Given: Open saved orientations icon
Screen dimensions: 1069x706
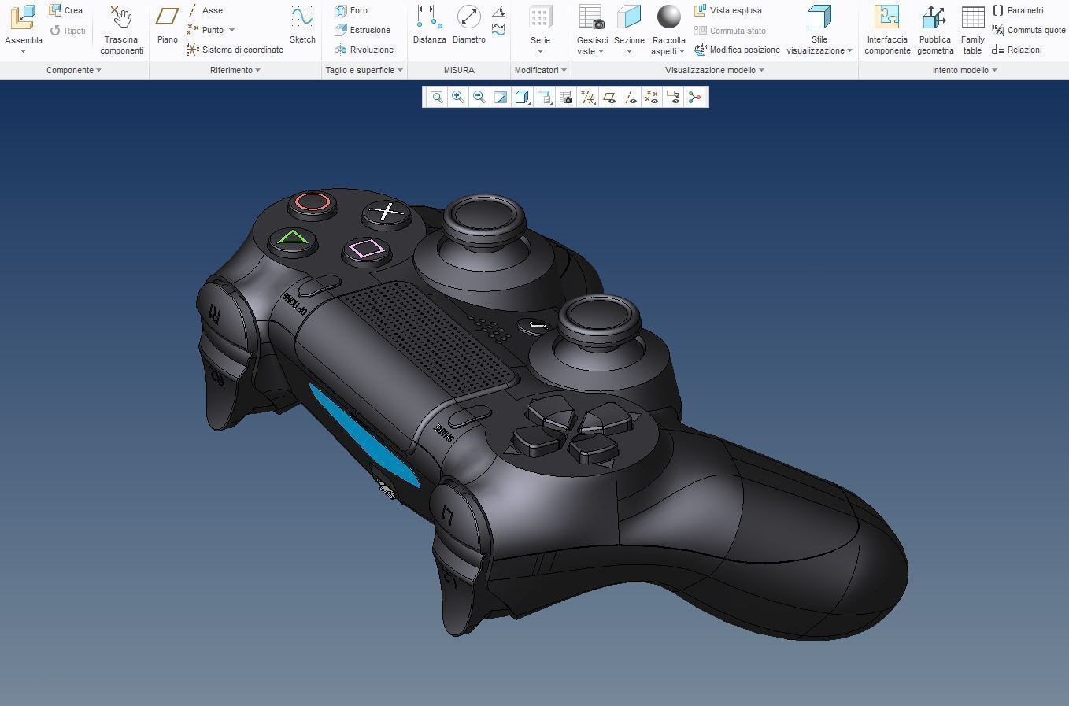Looking at the screenshot, I should [x=544, y=97].
